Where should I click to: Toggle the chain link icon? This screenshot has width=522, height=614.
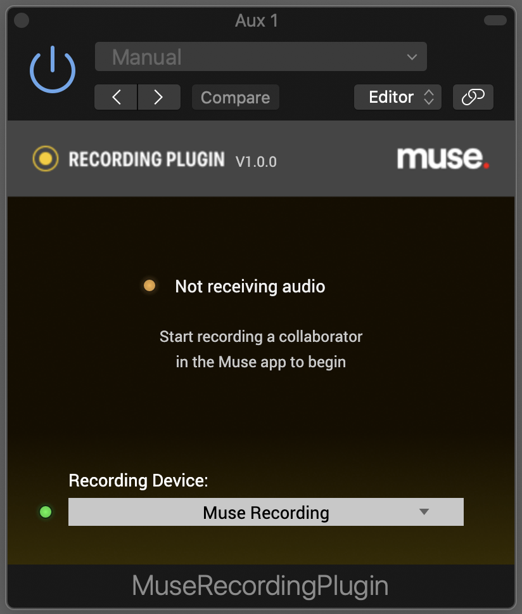tap(473, 97)
